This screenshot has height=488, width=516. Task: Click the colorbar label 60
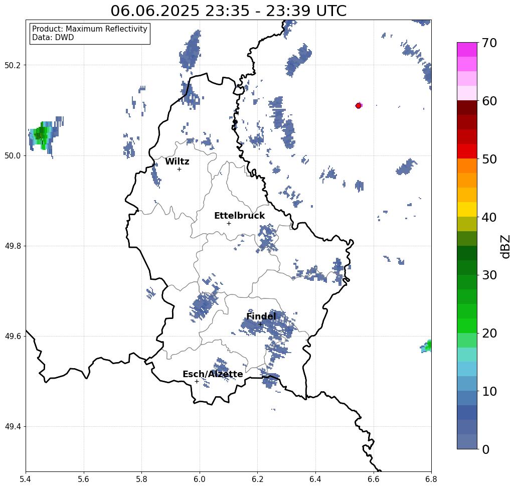coord(489,101)
